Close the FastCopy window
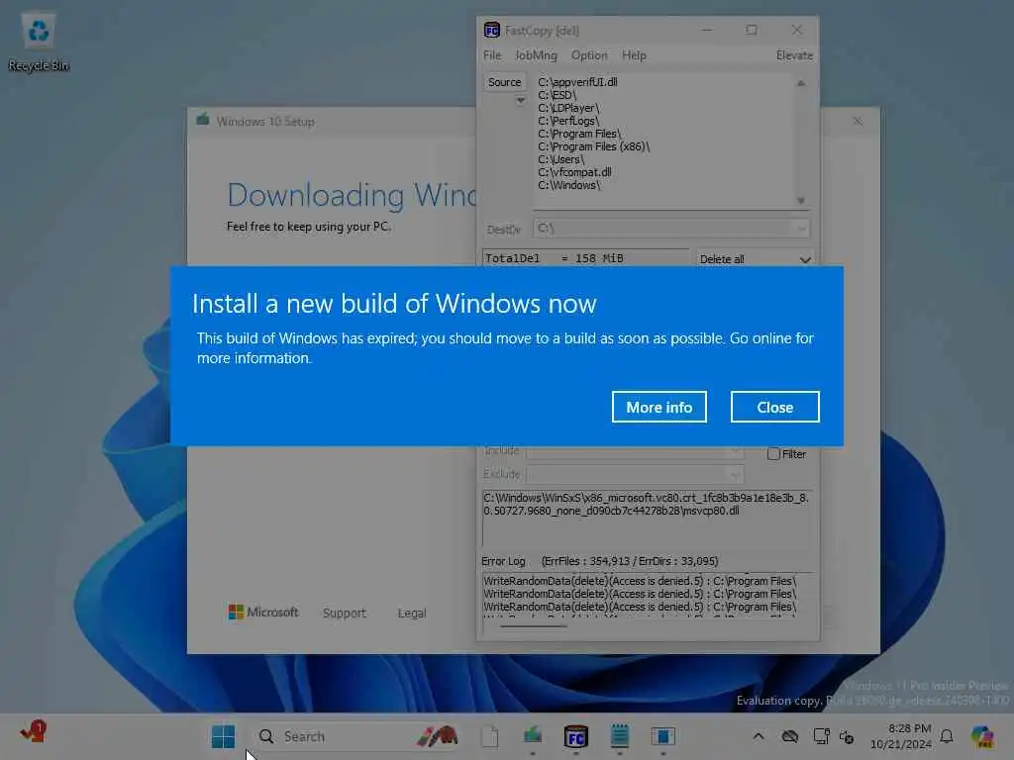This screenshot has height=760, width=1014. point(797,30)
